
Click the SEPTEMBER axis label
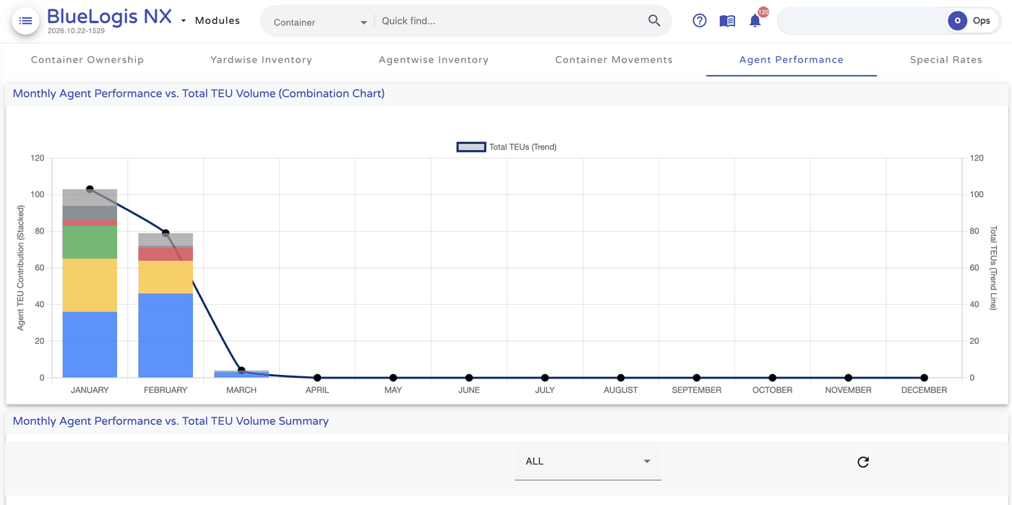(x=696, y=390)
